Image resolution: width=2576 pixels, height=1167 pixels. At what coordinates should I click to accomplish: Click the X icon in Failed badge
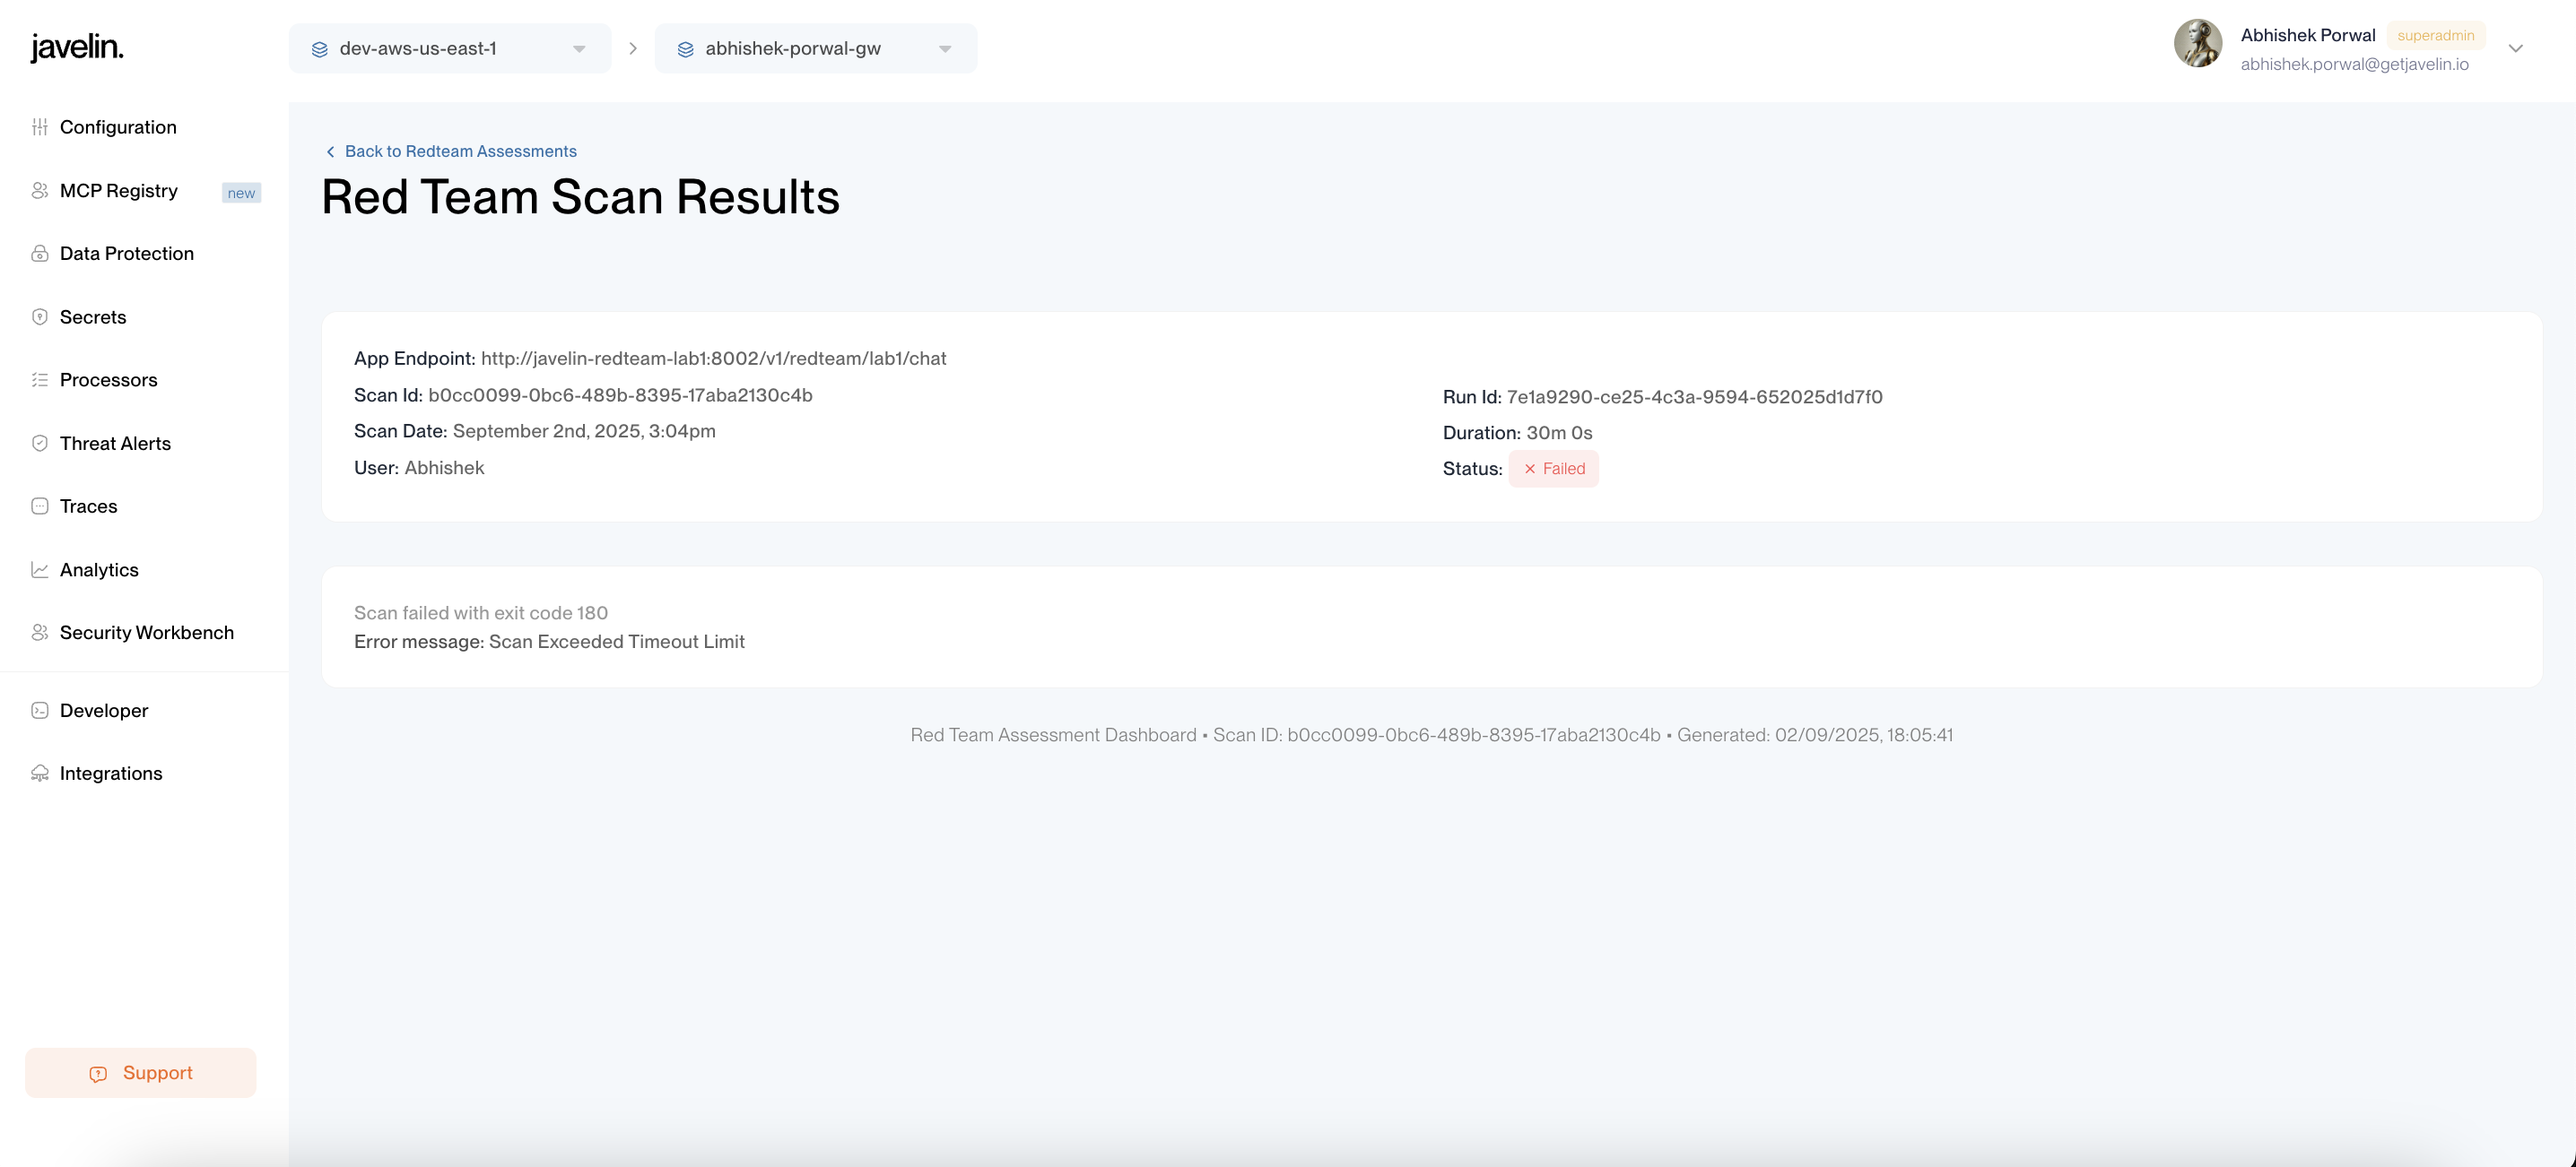coord(1530,469)
